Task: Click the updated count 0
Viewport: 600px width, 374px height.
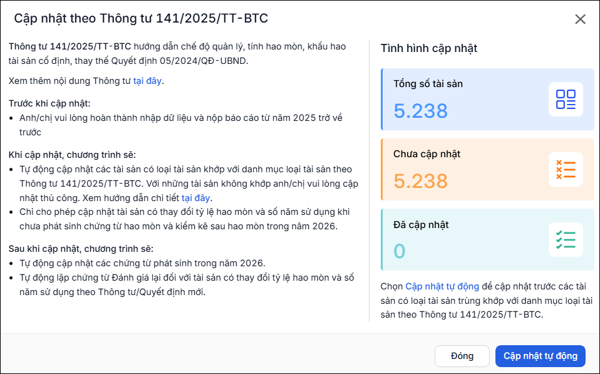Action: (x=400, y=251)
